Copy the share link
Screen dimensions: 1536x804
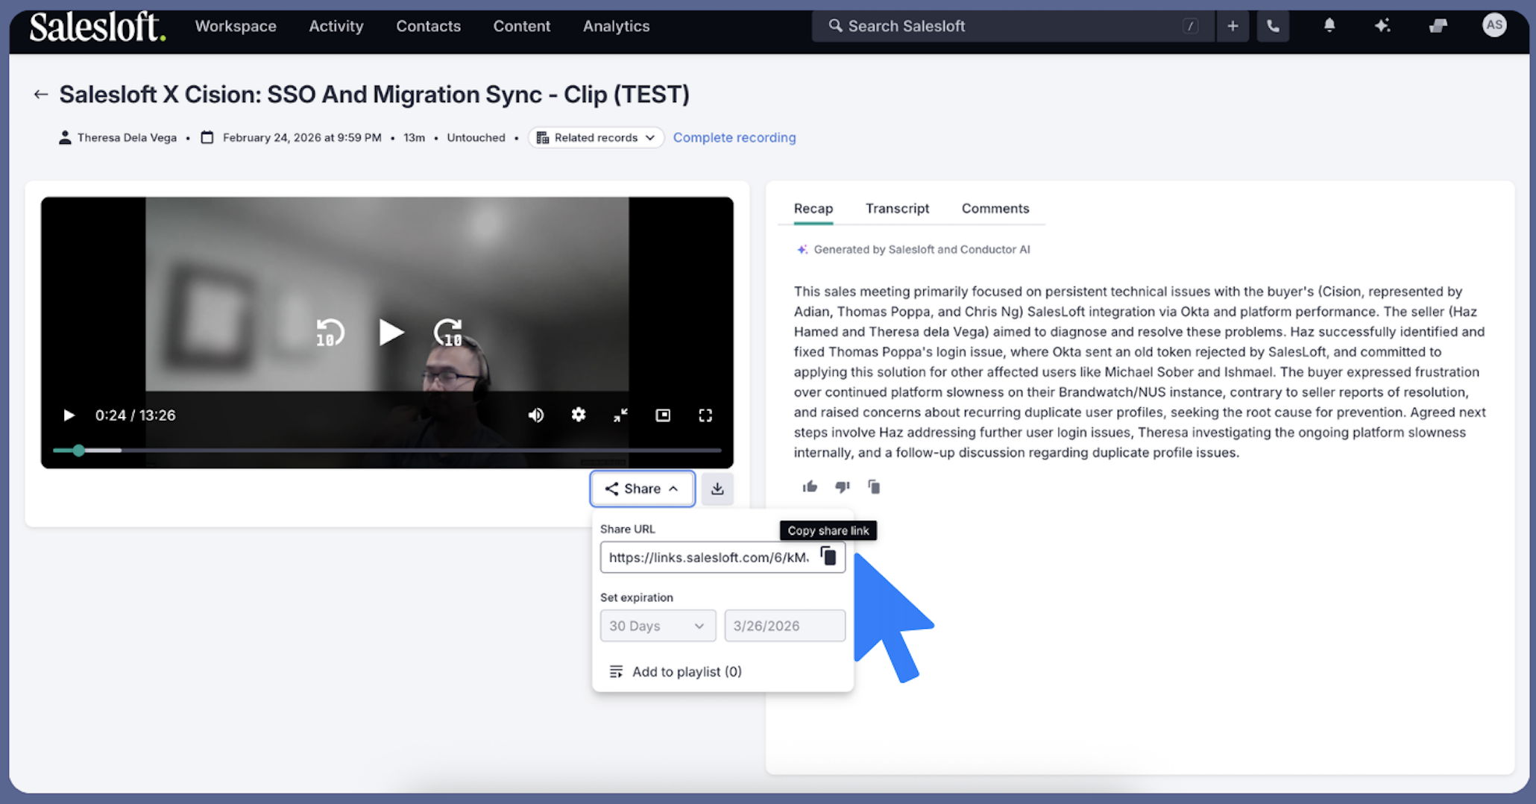[828, 556]
